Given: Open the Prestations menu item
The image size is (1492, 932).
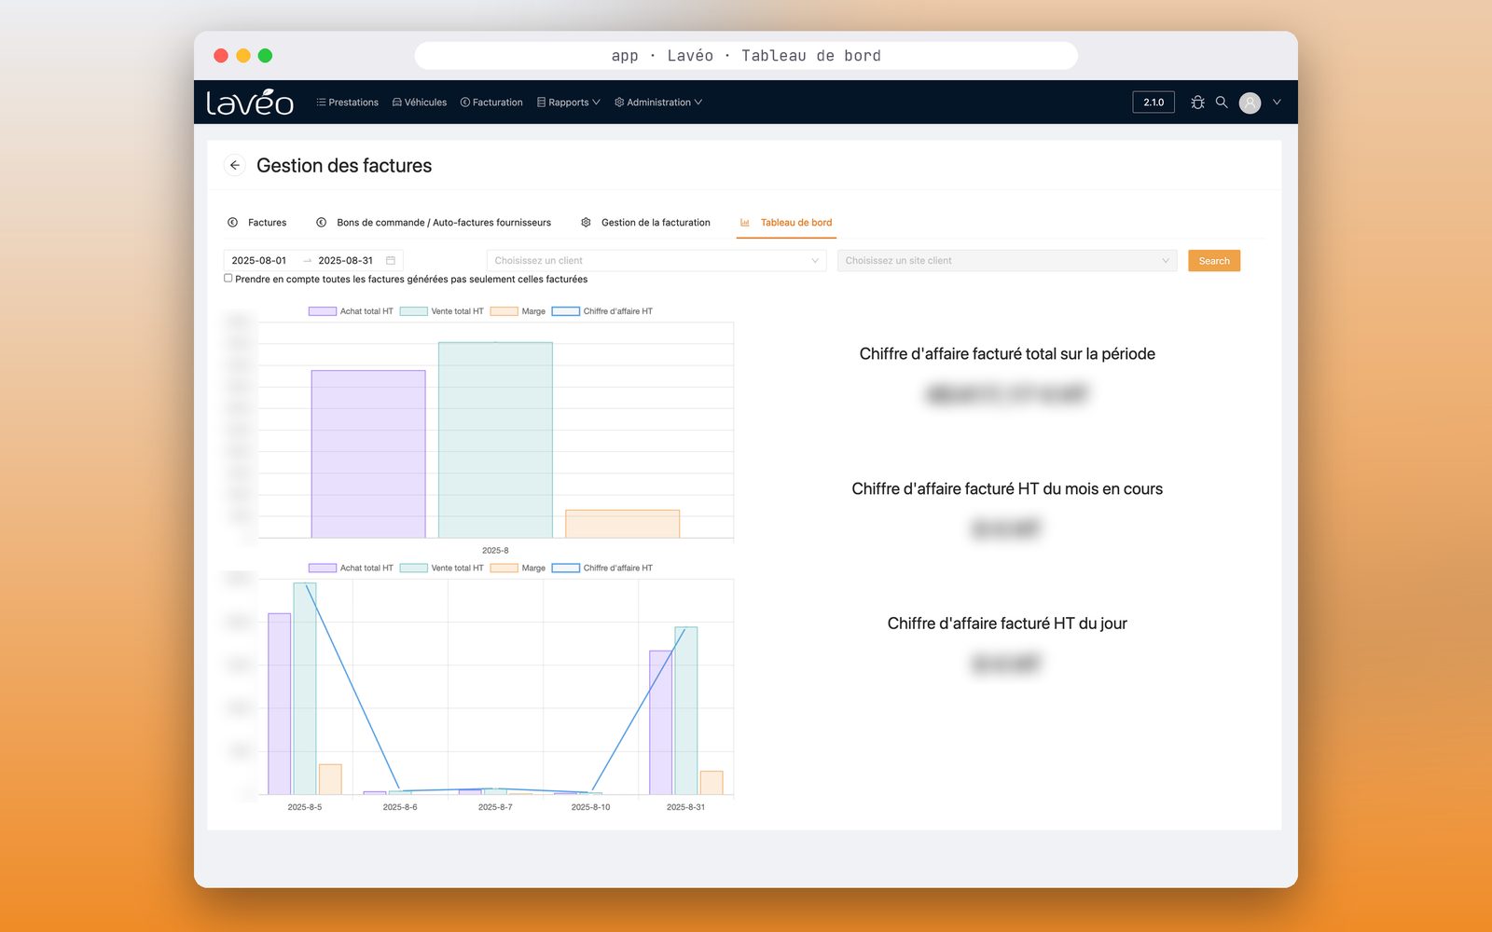Looking at the screenshot, I should click(x=347, y=103).
